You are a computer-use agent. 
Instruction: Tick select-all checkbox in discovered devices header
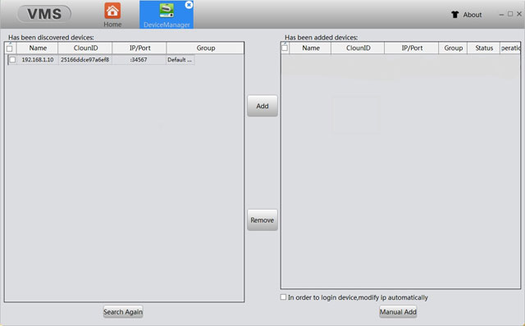[x=10, y=48]
